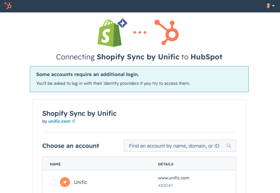
Task: Select the Unific account radio button
Action: [x=53, y=182]
